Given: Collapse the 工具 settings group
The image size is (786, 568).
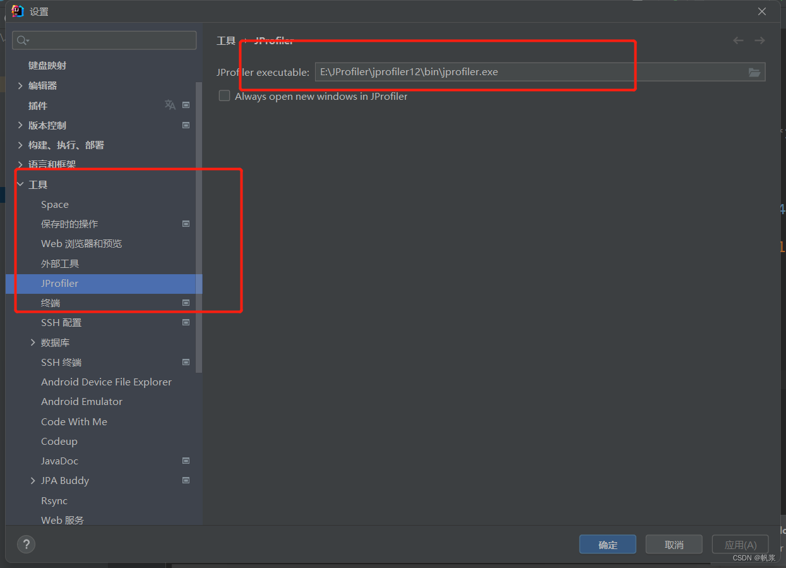Looking at the screenshot, I should (20, 184).
